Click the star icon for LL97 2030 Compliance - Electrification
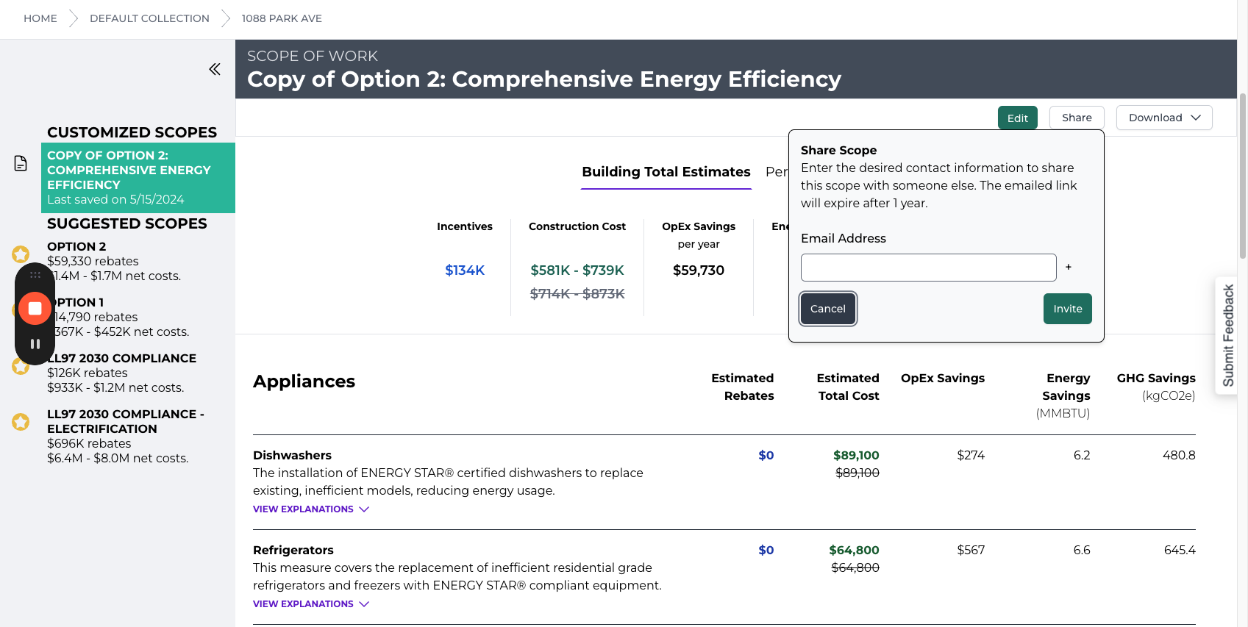The width and height of the screenshot is (1248, 627). point(21,422)
